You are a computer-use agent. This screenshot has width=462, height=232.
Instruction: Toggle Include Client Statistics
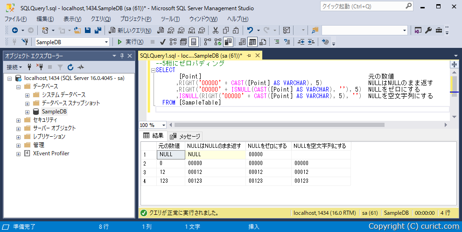coord(228,42)
